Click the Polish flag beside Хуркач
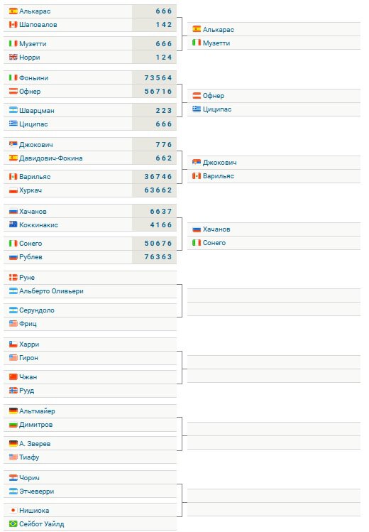 pyautogui.click(x=13, y=190)
